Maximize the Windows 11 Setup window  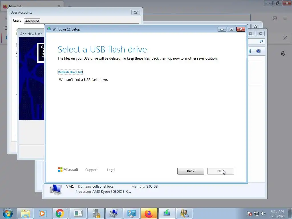tap(231, 29)
